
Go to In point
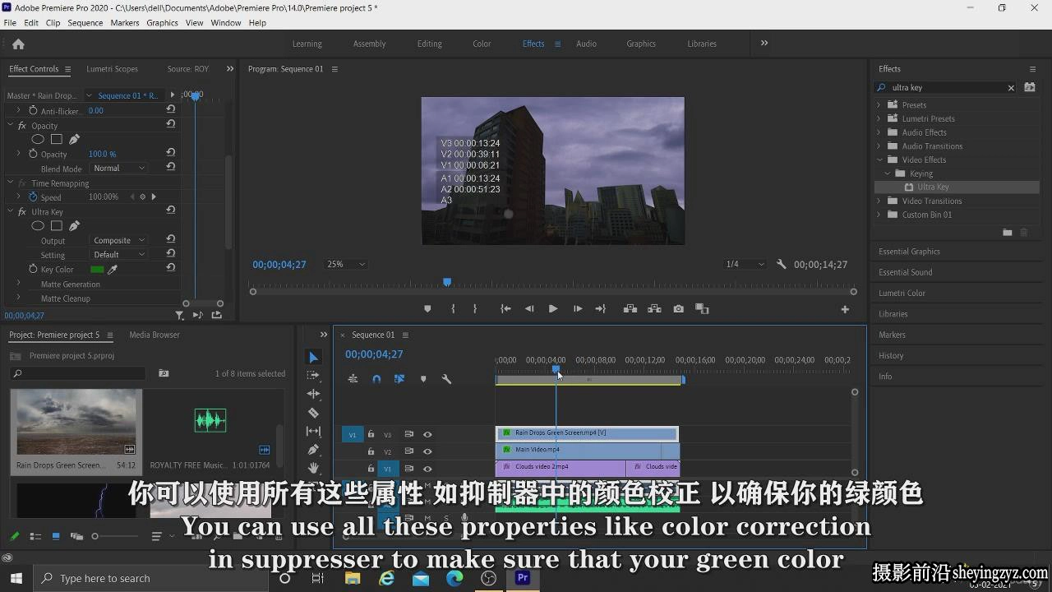(505, 309)
